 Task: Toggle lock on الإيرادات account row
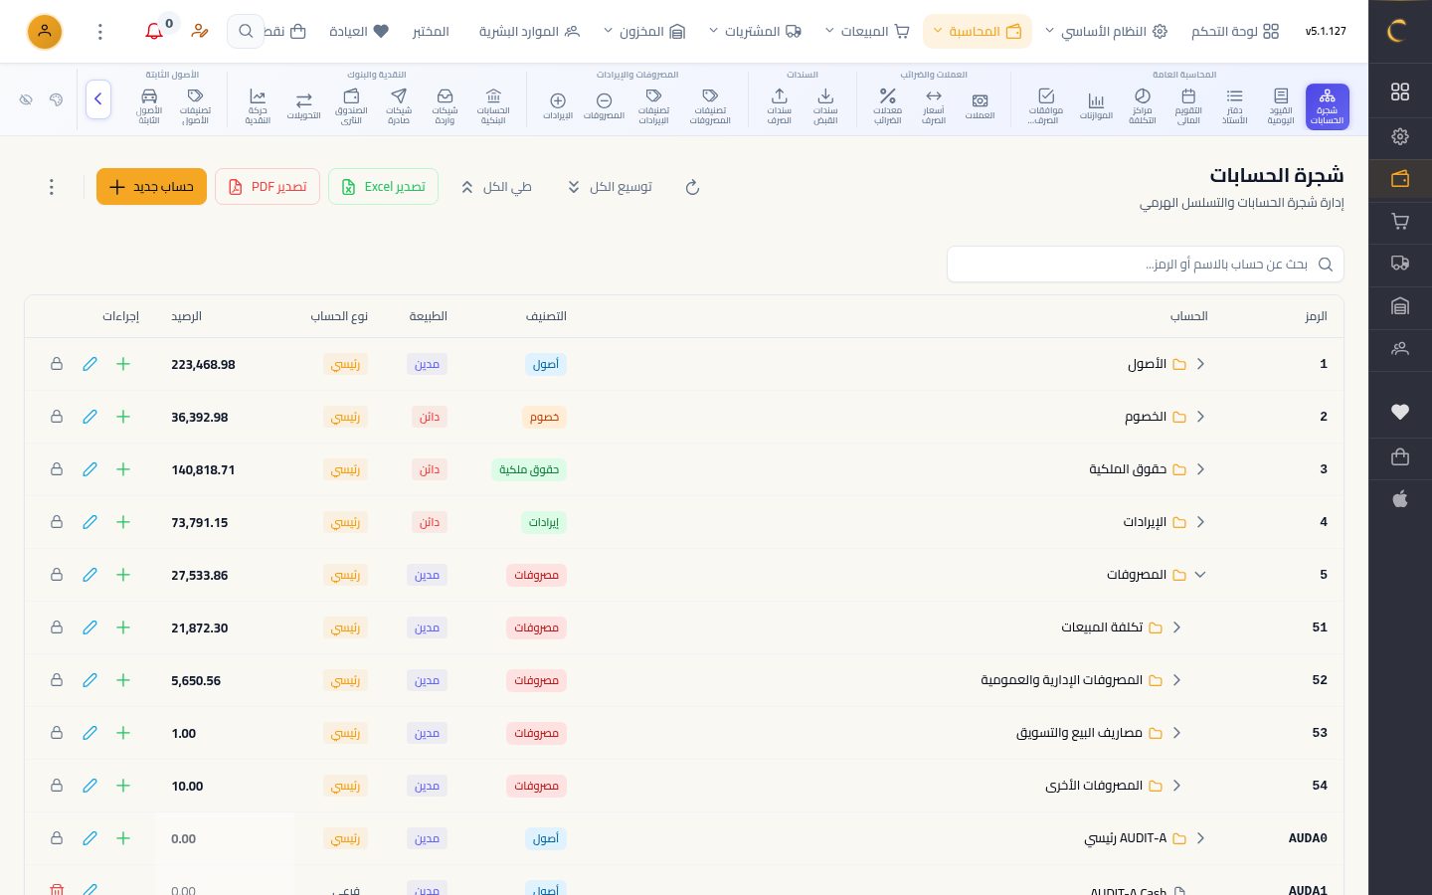click(x=57, y=522)
